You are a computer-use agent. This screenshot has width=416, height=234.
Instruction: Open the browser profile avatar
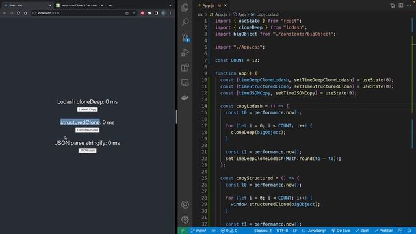tap(163, 13)
